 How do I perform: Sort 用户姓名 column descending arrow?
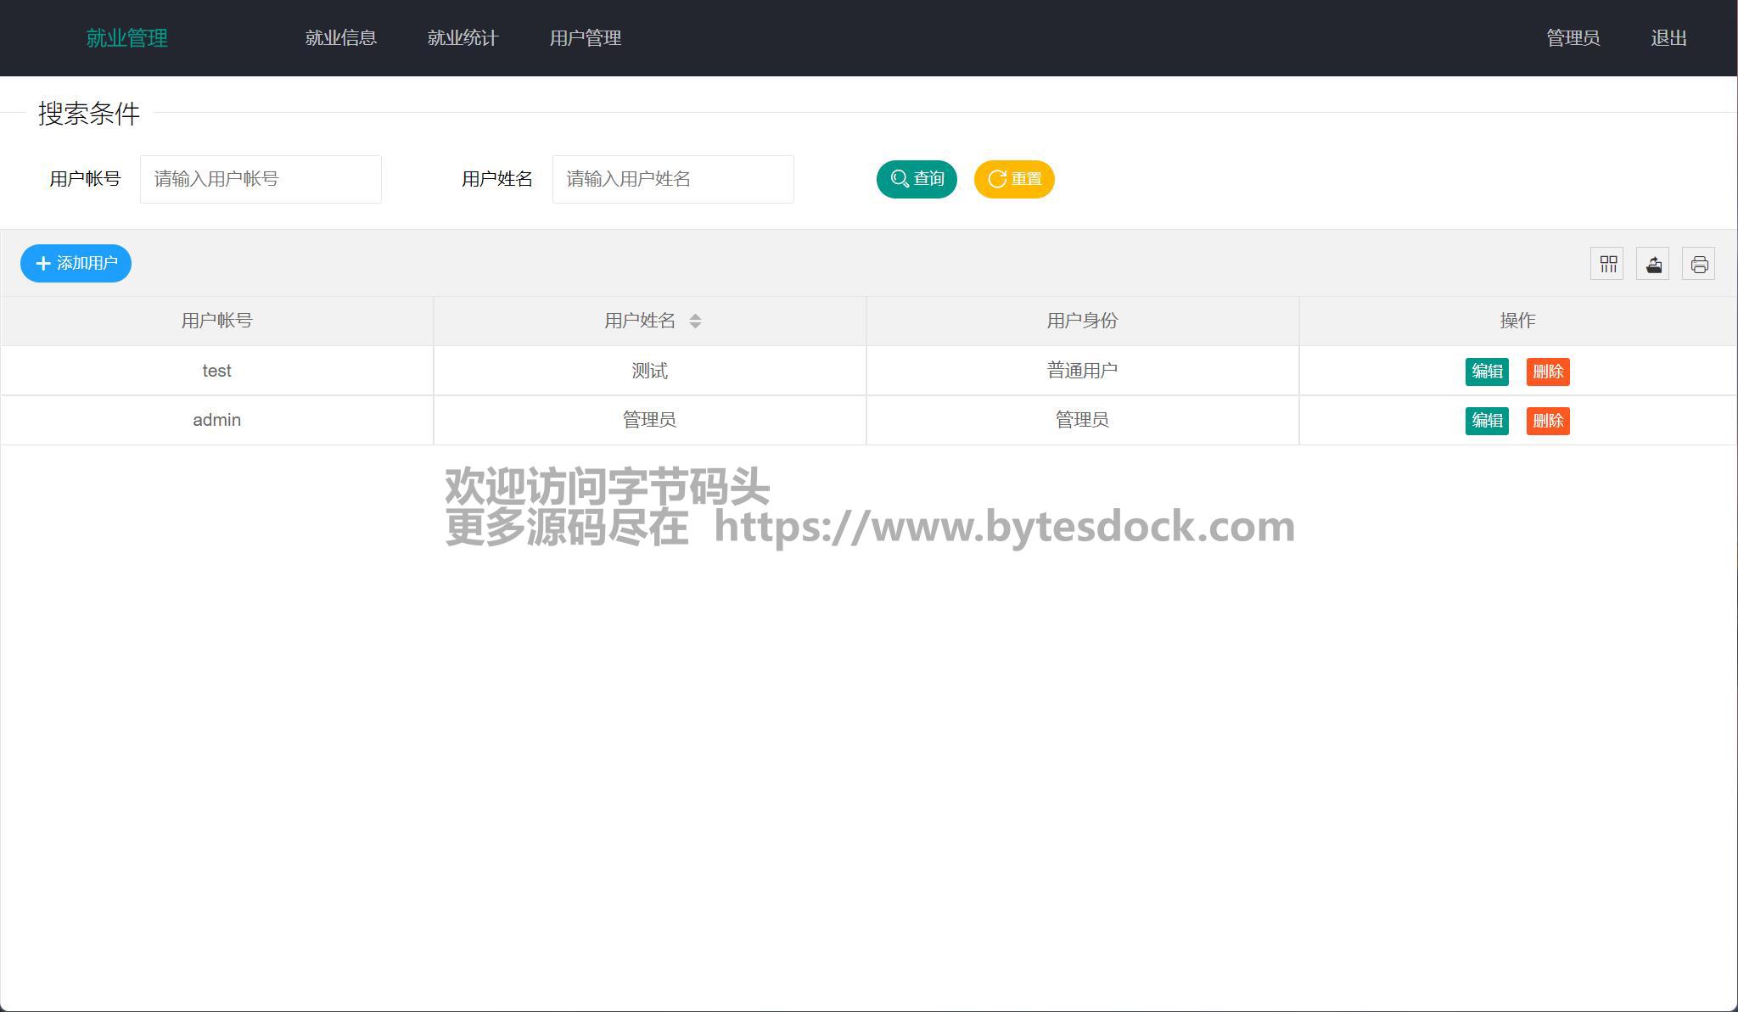click(x=695, y=326)
